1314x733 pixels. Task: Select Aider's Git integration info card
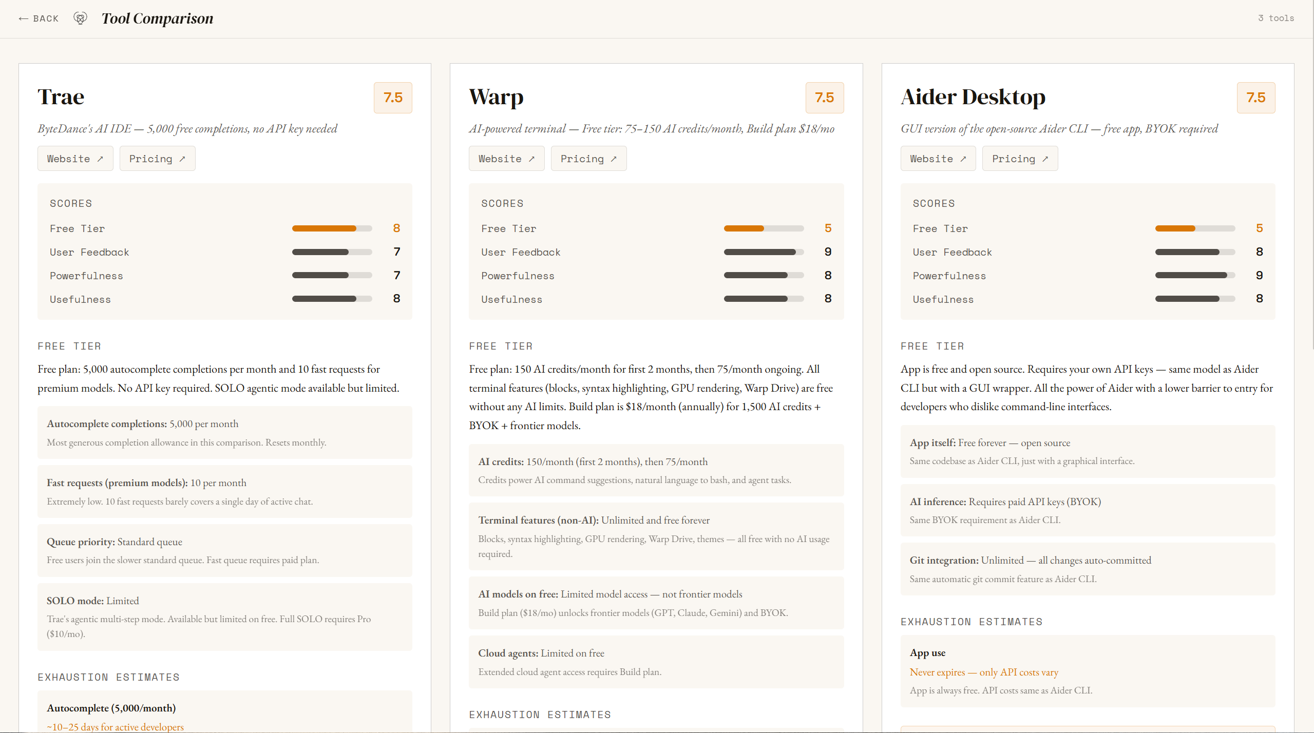[1087, 569]
